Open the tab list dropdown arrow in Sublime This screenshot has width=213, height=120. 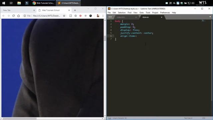click(x=210, y=17)
